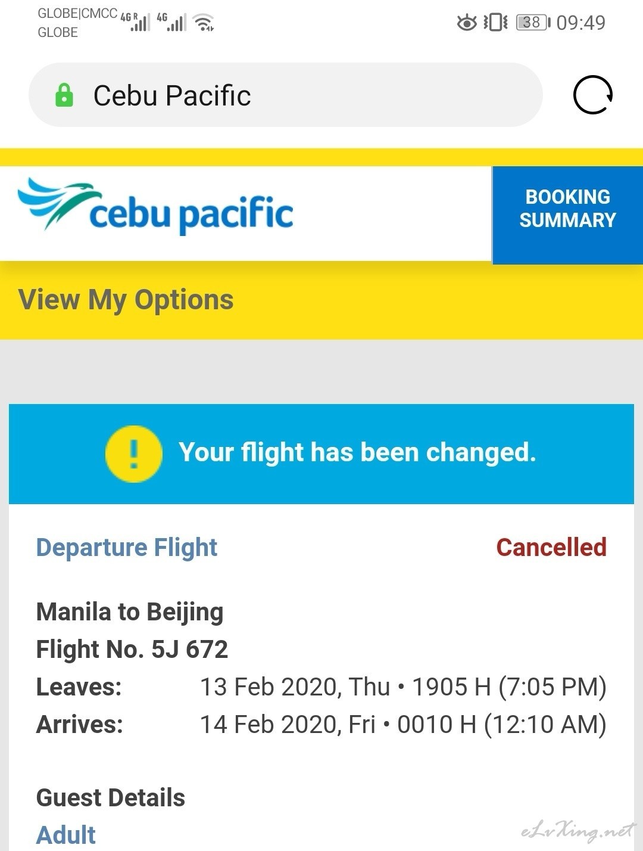Click the Cebu Pacific logo
Image resolution: width=643 pixels, height=851 pixels.
click(x=156, y=206)
